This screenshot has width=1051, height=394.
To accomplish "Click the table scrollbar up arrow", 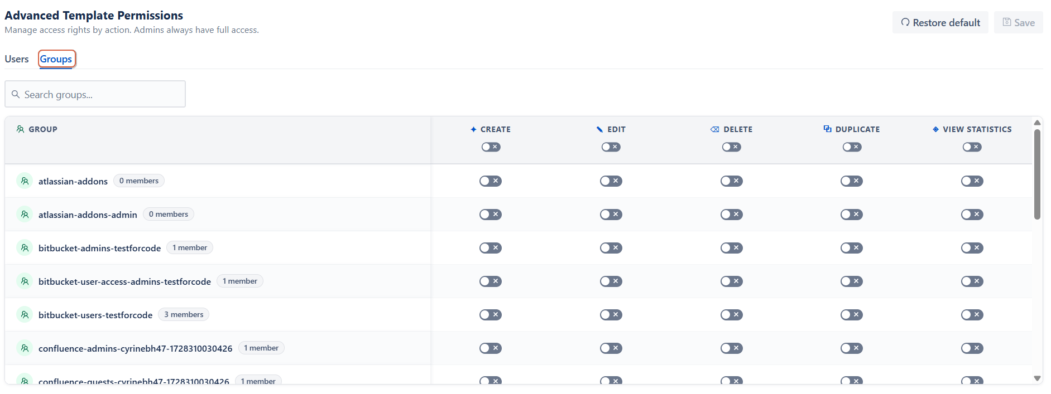I will pos(1037,123).
